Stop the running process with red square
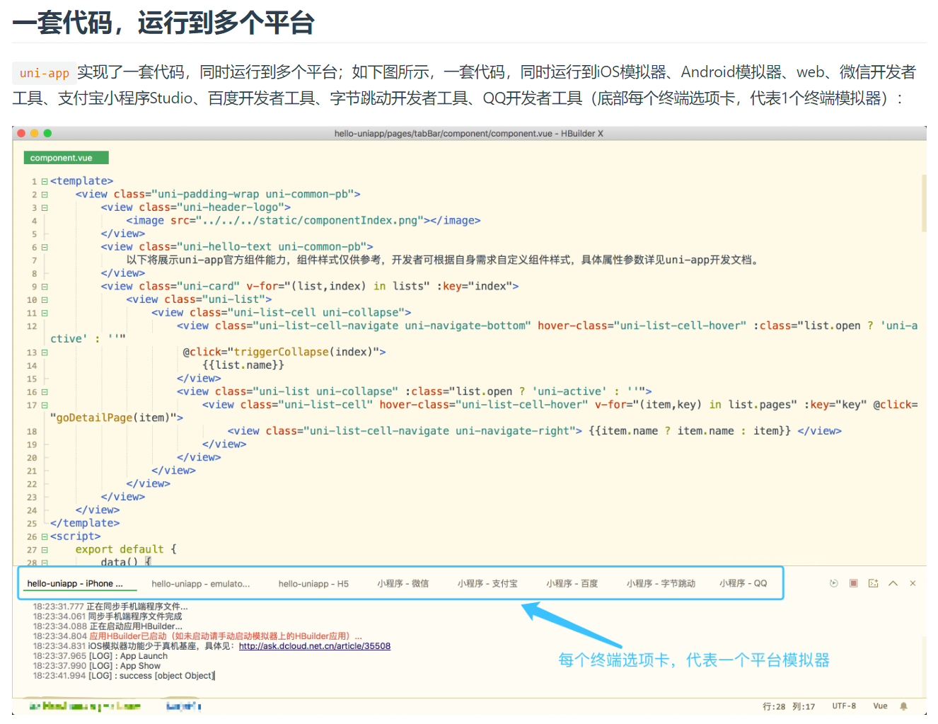The height and width of the screenshot is (724, 938). (853, 583)
